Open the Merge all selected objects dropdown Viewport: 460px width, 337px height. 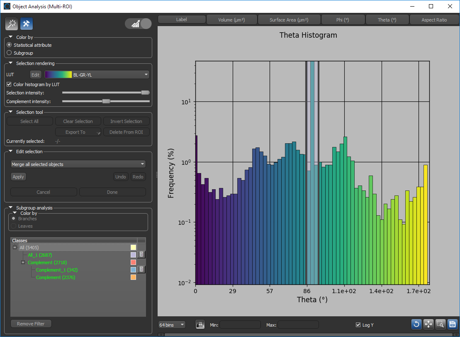[x=78, y=164]
